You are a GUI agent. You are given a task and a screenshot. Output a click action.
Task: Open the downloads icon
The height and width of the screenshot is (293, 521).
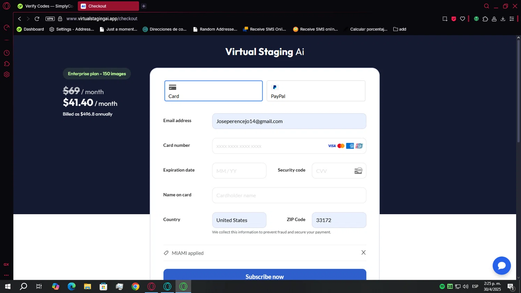tap(503, 19)
